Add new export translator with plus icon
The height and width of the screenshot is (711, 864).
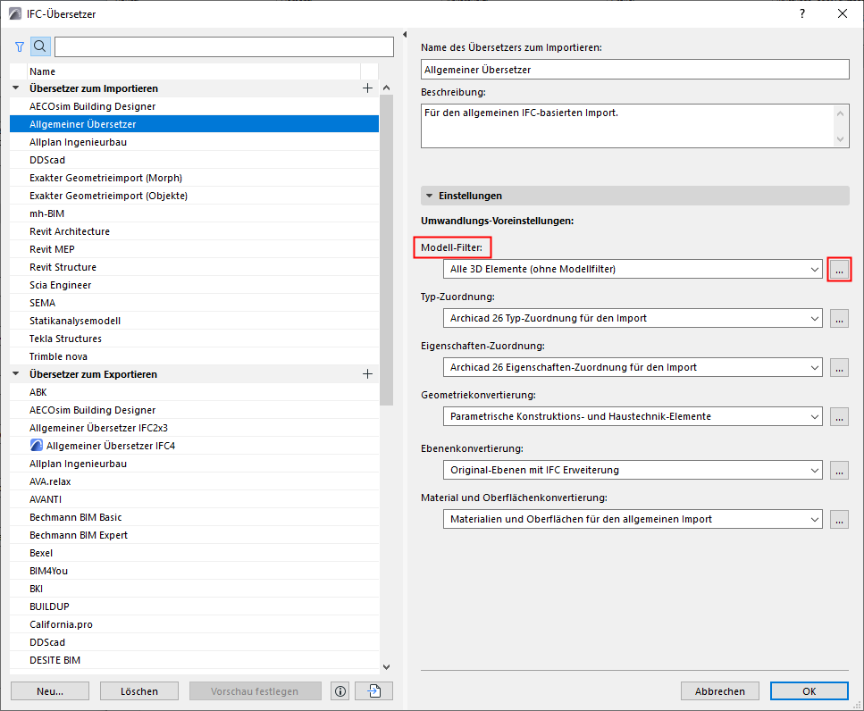(367, 374)
